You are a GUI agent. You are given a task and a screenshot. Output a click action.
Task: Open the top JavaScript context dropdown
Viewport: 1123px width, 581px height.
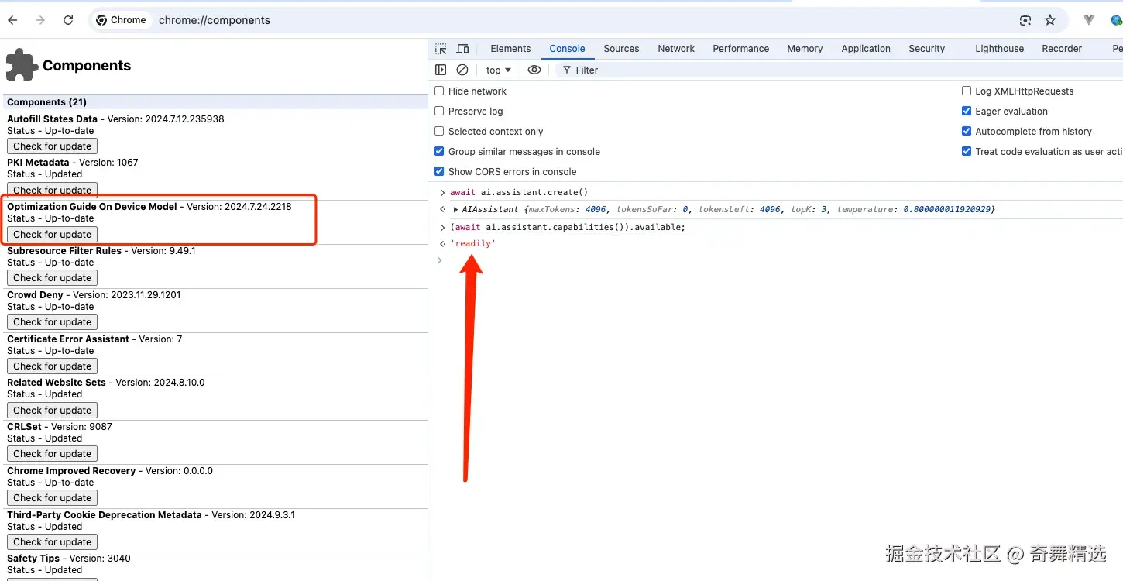coord(499,70)
